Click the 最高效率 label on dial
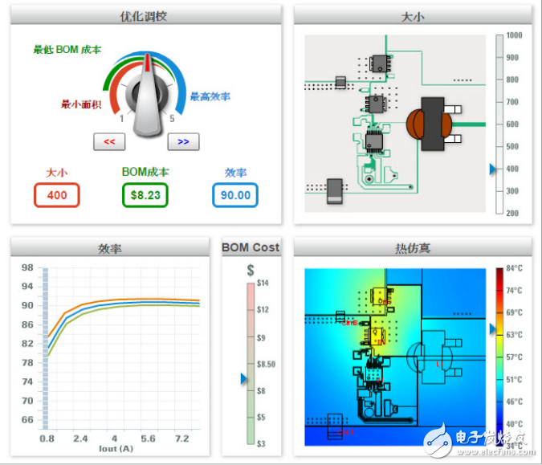 click(210, 97)
